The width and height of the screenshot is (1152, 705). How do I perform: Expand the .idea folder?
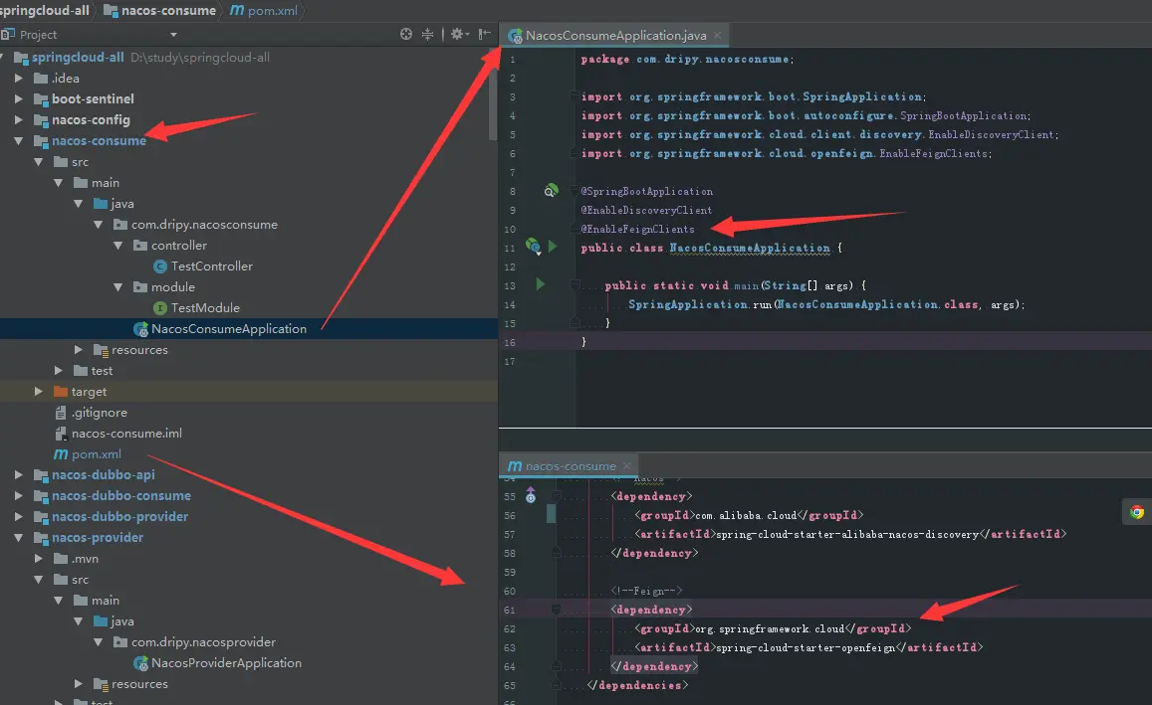pos(18,78)
